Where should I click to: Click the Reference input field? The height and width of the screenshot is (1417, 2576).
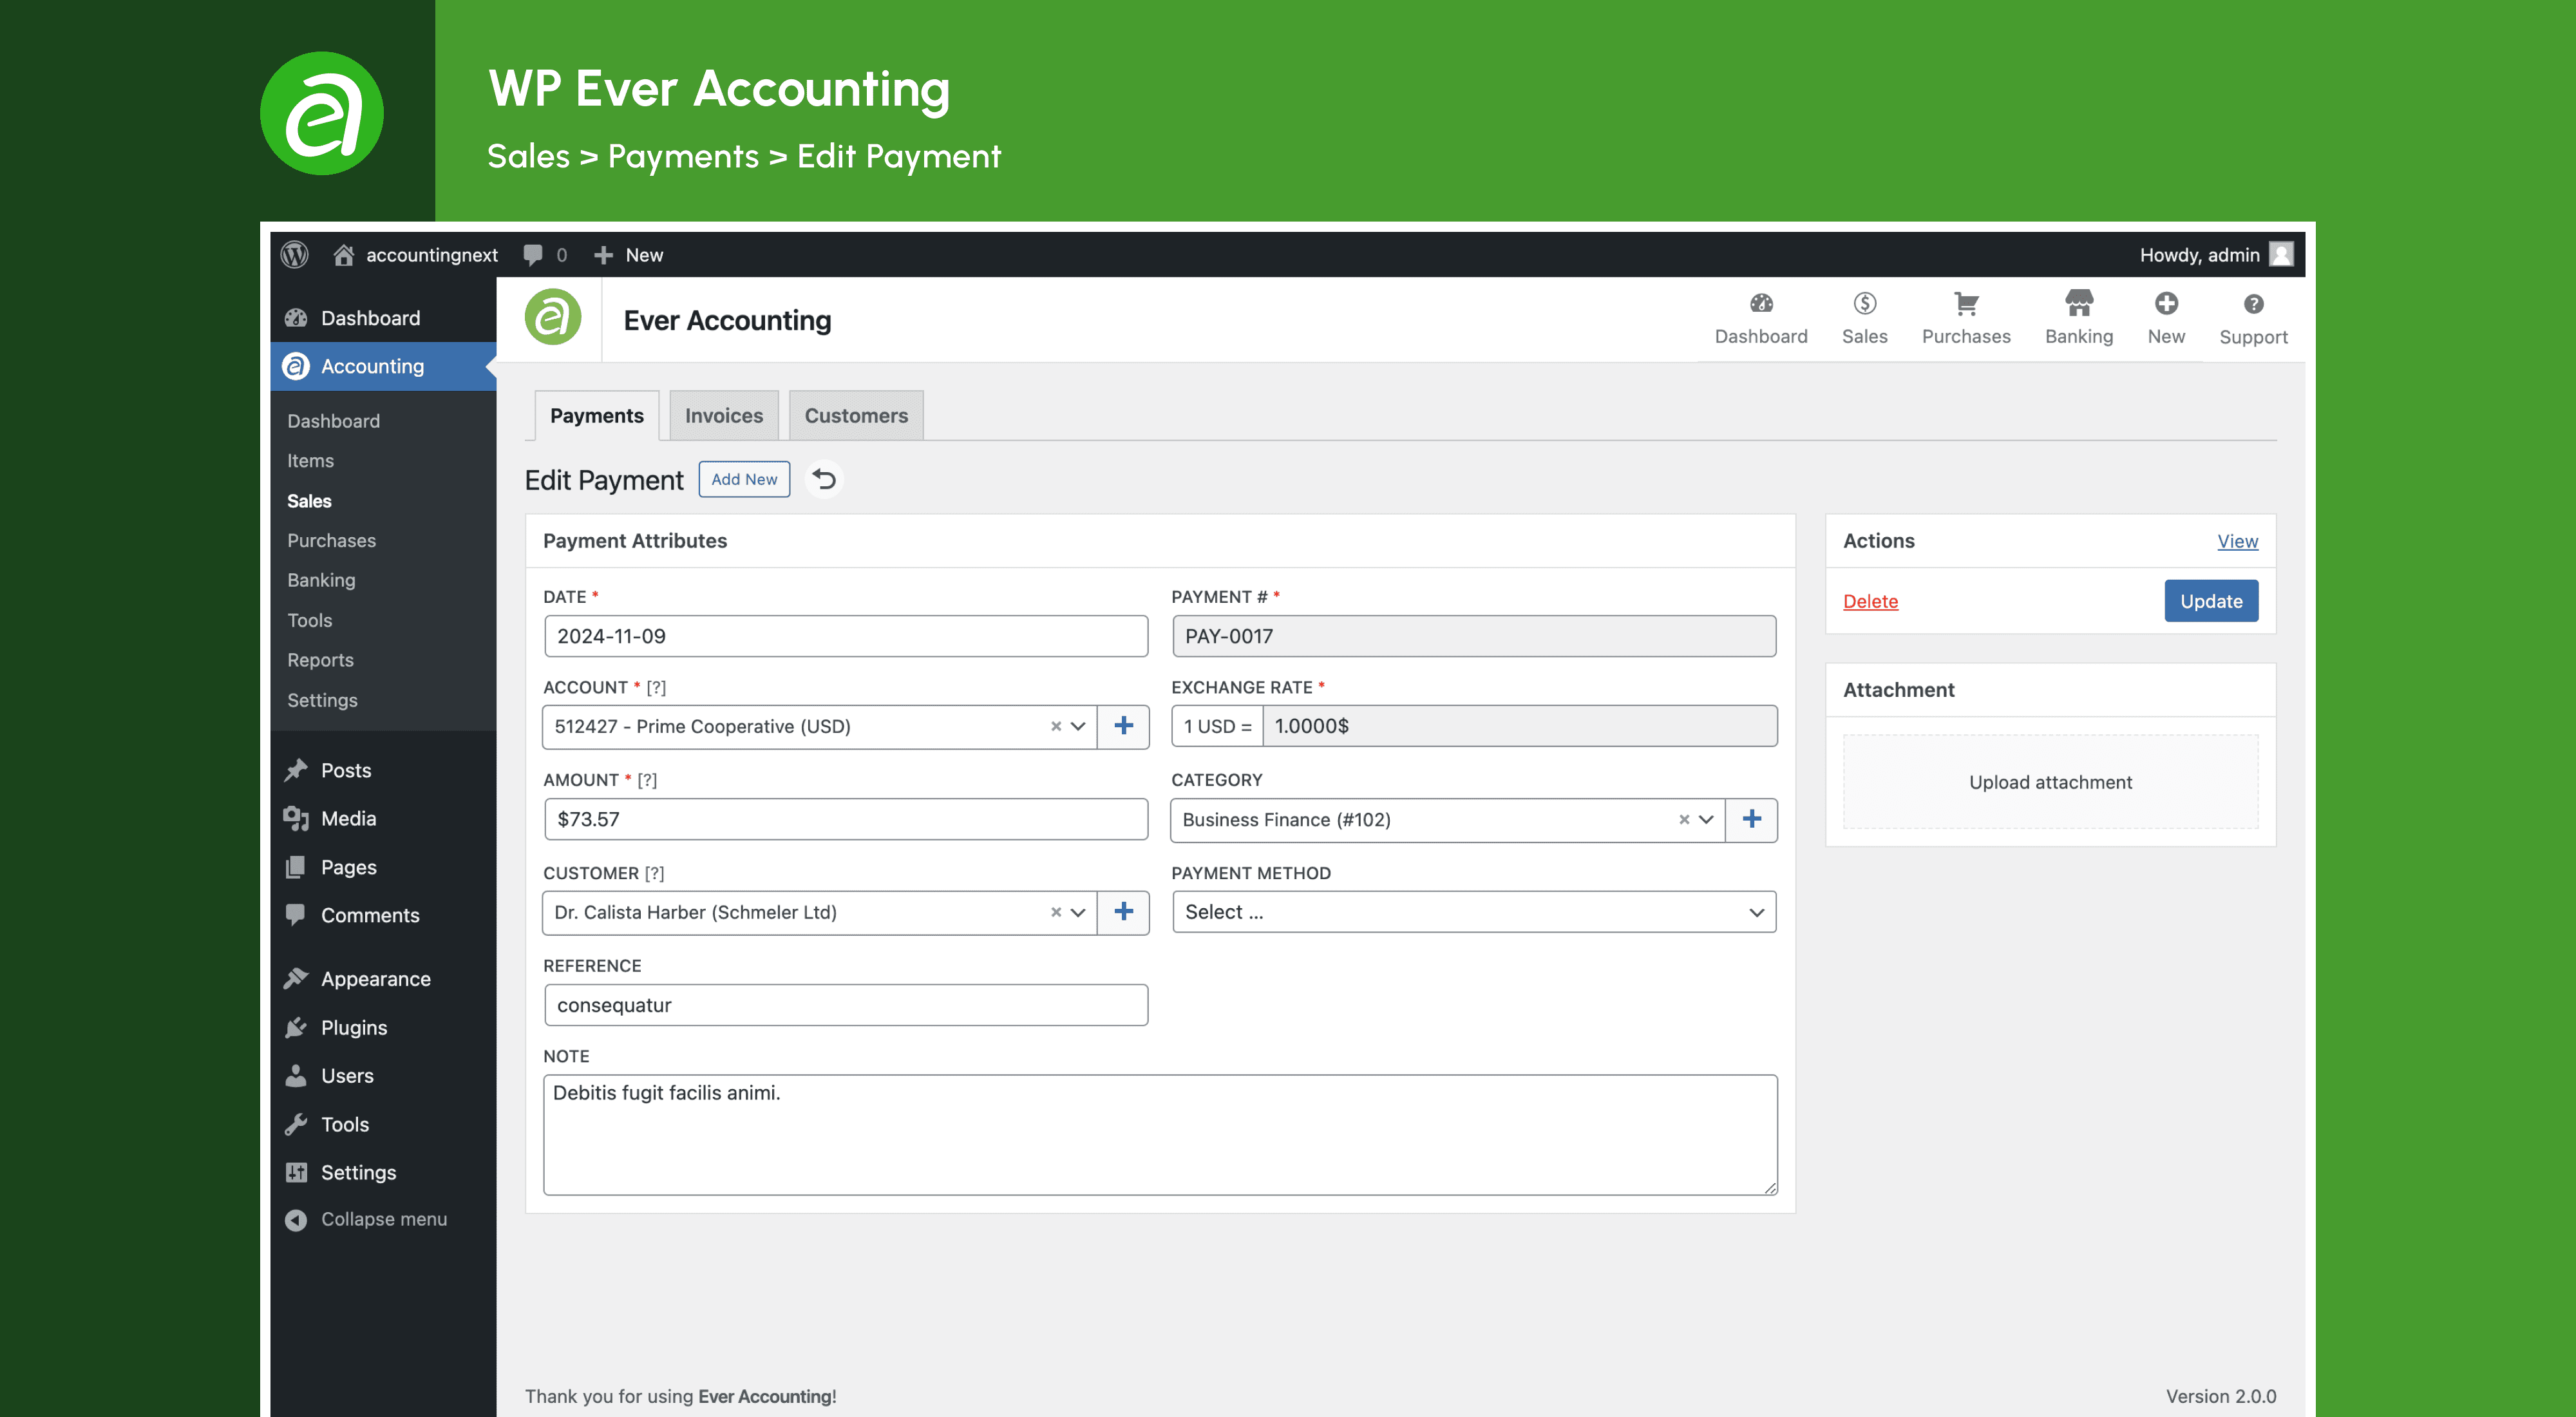(x=844, y=1003)
